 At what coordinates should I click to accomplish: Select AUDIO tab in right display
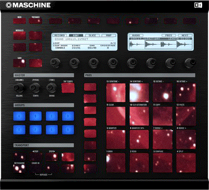(136, 35)
